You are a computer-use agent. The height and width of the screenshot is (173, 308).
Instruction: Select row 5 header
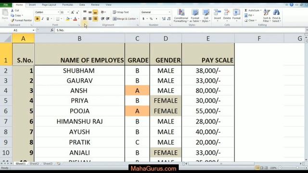6,100
